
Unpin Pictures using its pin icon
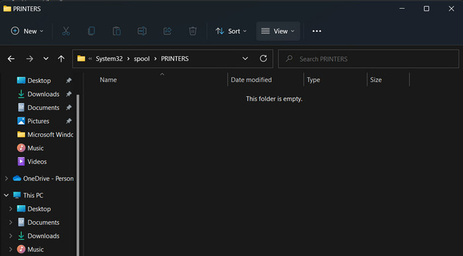coord(69,121)
